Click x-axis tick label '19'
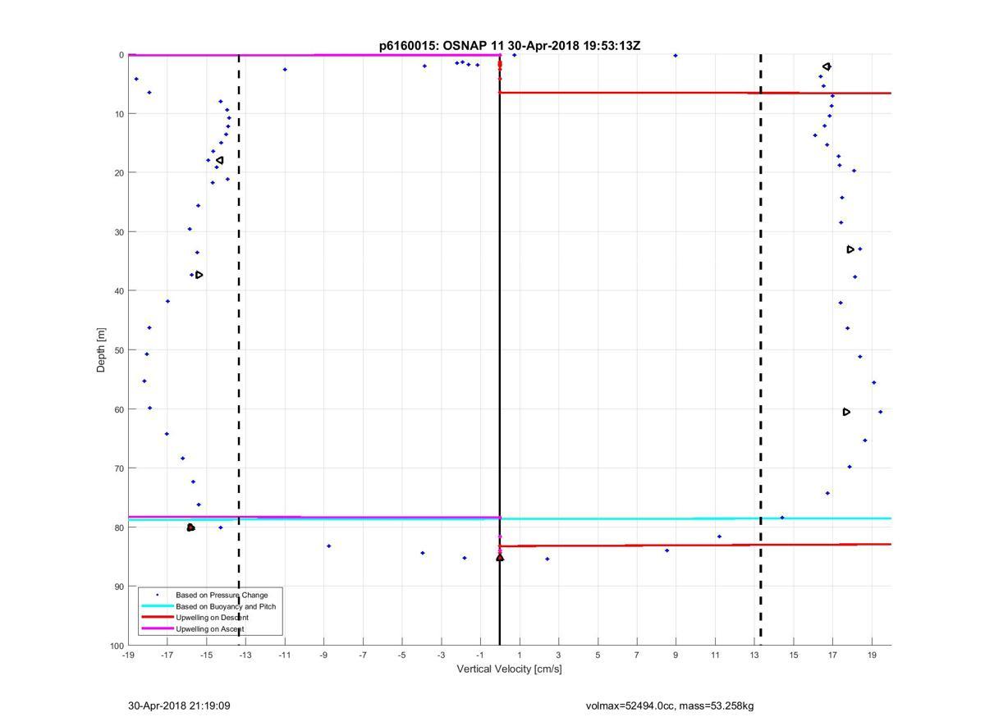The height and width of the screenshot is (726, 985). pyautogui.click(x=872, y=655)
